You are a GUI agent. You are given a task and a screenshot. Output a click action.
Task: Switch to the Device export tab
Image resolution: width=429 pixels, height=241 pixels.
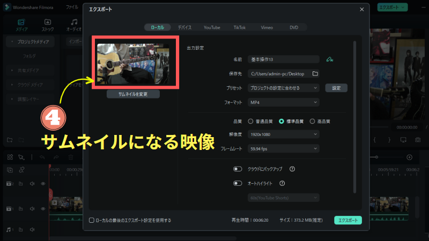click(x=184, y=27)
